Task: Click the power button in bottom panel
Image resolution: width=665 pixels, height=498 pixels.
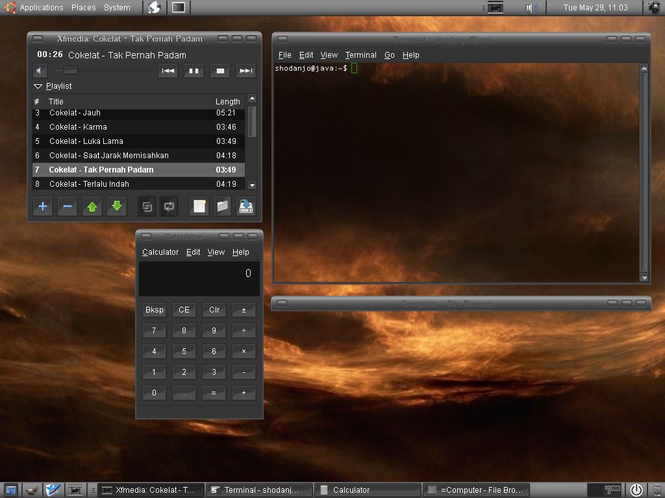Action: [x=636, y=490]
